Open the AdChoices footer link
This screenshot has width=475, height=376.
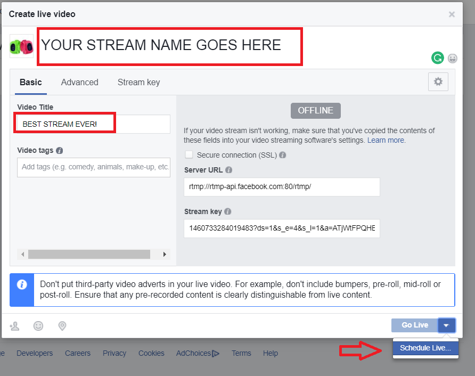193,353
